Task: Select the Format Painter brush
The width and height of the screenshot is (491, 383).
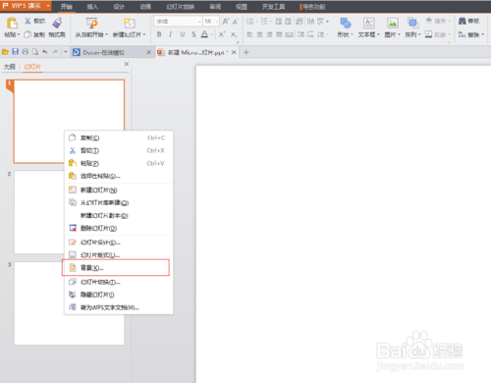Action: [x=57, y=23]
